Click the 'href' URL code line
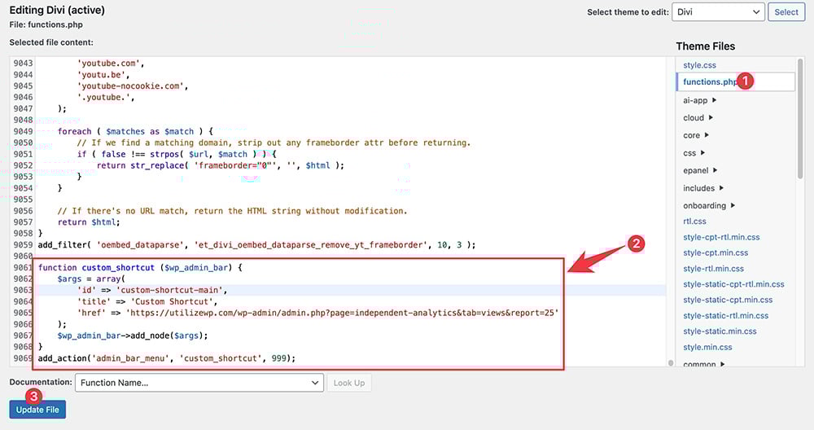The width and height of the screenshot is (814, 430). point(317,313)
